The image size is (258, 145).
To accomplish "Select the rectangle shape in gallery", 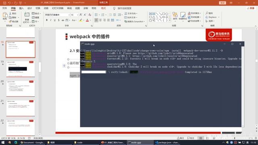I will pos(163,14).
